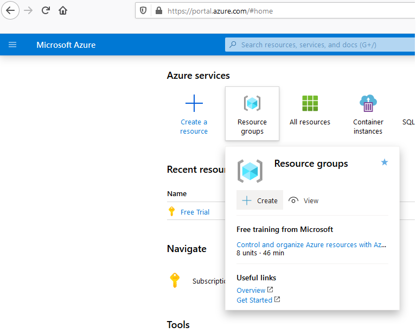This screenshot has width=416, height=333.
Task: Open the browser home page icon
Action: 63,11
